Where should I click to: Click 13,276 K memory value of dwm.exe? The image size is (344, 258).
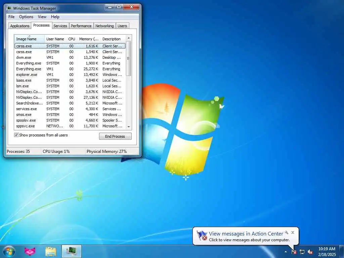pyautogui.click(x=91, y=57)
